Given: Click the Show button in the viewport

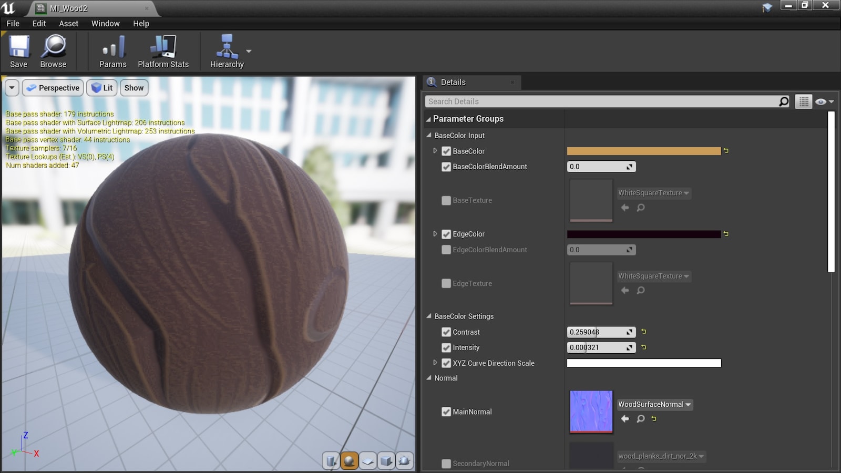Looking at the screenshot, I should pyautogui.click(x=134, y=87).
